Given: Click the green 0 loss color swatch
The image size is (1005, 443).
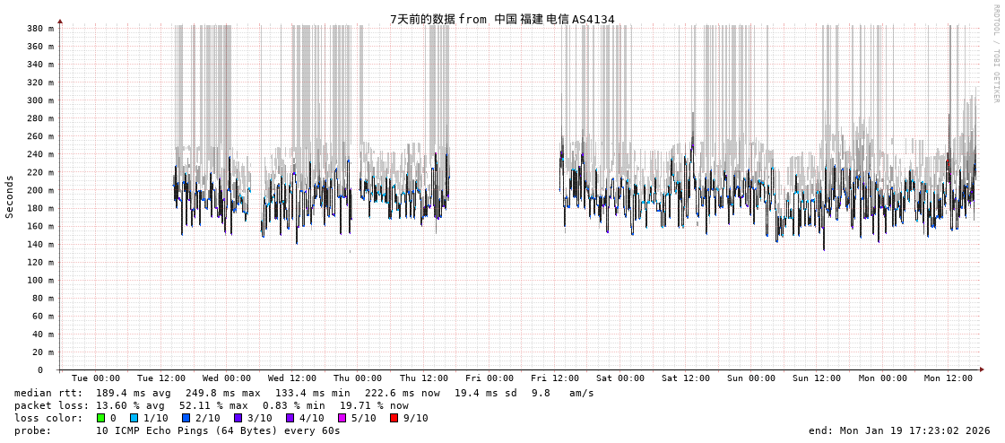Looking at the screenshot, I should (x=101, y=418).
